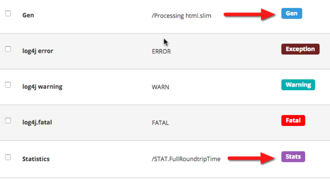Screen dimensions: 330x179
Task: Click the blue Gen tag badge
Action: click(x=291, y=14)
